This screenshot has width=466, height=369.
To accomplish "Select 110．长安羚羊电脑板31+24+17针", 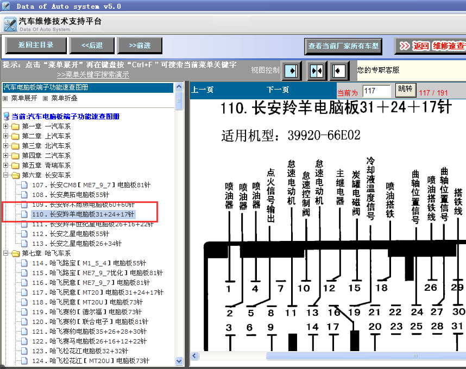I will pos(83,214).
